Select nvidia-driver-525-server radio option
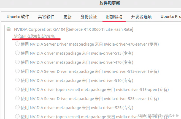 click(17, 98)
